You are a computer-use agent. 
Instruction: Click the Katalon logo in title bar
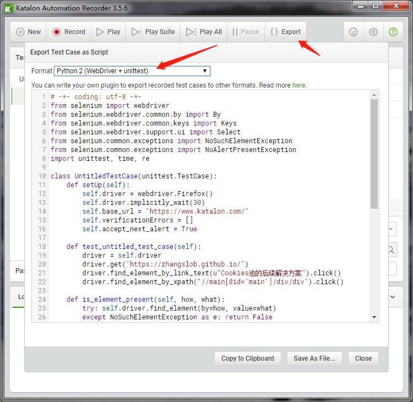9,8
